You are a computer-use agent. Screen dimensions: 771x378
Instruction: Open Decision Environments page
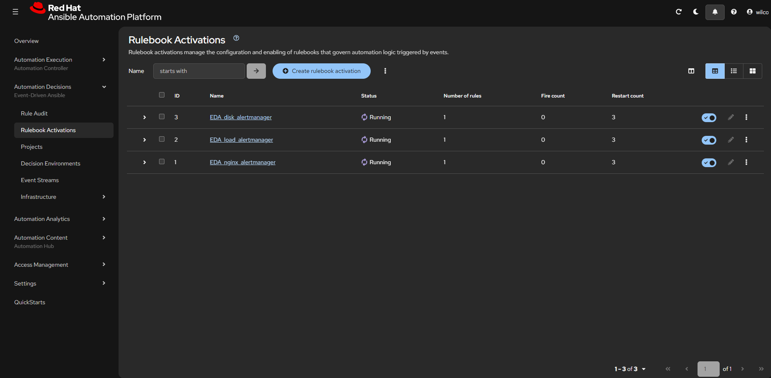(x=51, y=163)
